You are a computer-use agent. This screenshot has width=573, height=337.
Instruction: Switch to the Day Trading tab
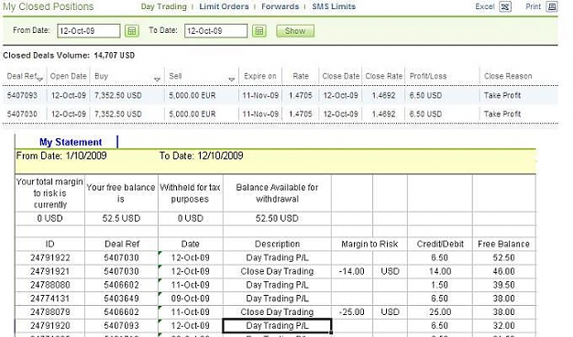click(164, 6)
